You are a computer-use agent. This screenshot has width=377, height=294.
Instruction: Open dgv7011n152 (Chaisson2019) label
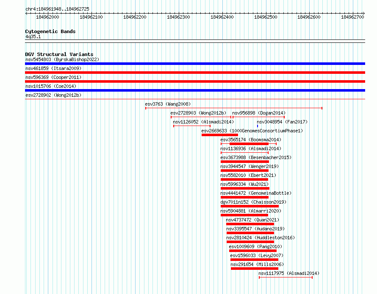(x=253, y=202)
